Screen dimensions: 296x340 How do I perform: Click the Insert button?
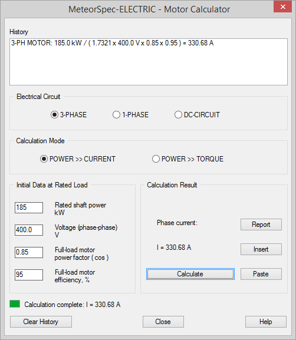pyautogui.click(x=261, y=249)
